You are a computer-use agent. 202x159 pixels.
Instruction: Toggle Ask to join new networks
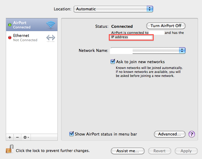click(113, 62)
